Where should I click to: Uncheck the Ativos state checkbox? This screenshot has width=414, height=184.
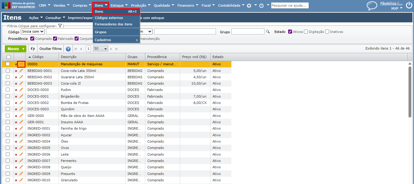click(290, 32)
